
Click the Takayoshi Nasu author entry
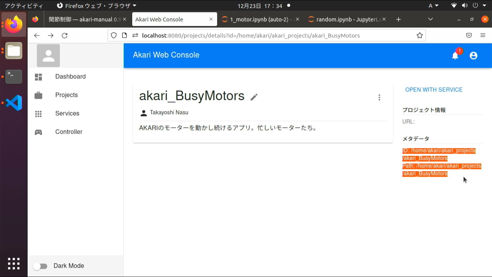coord(169,112)
